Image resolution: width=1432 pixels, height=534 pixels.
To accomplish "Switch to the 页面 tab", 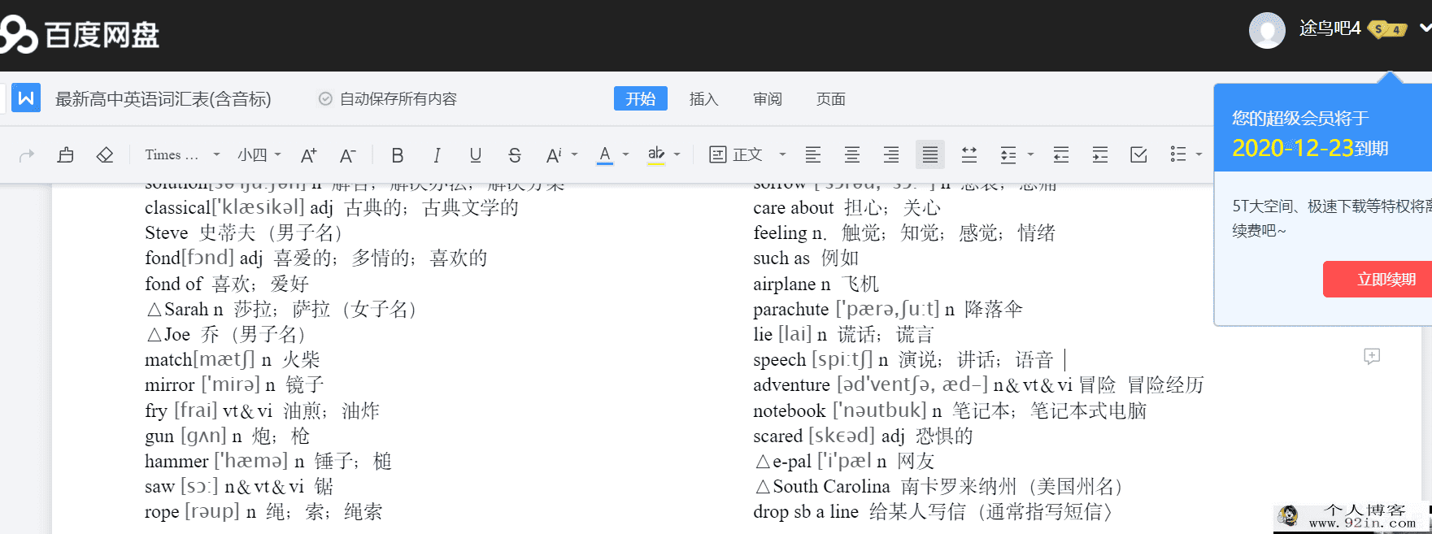I will [x=831, y=98].
